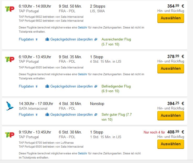Open Gebühr link in the 354,99 € flight notice
193x163 pixels.
pos(82,28)
